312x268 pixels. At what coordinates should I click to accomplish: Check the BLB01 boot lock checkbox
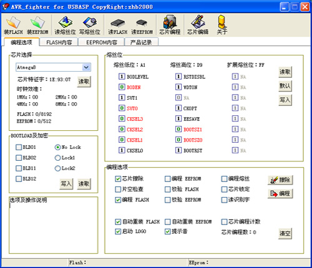pos(19,147)
